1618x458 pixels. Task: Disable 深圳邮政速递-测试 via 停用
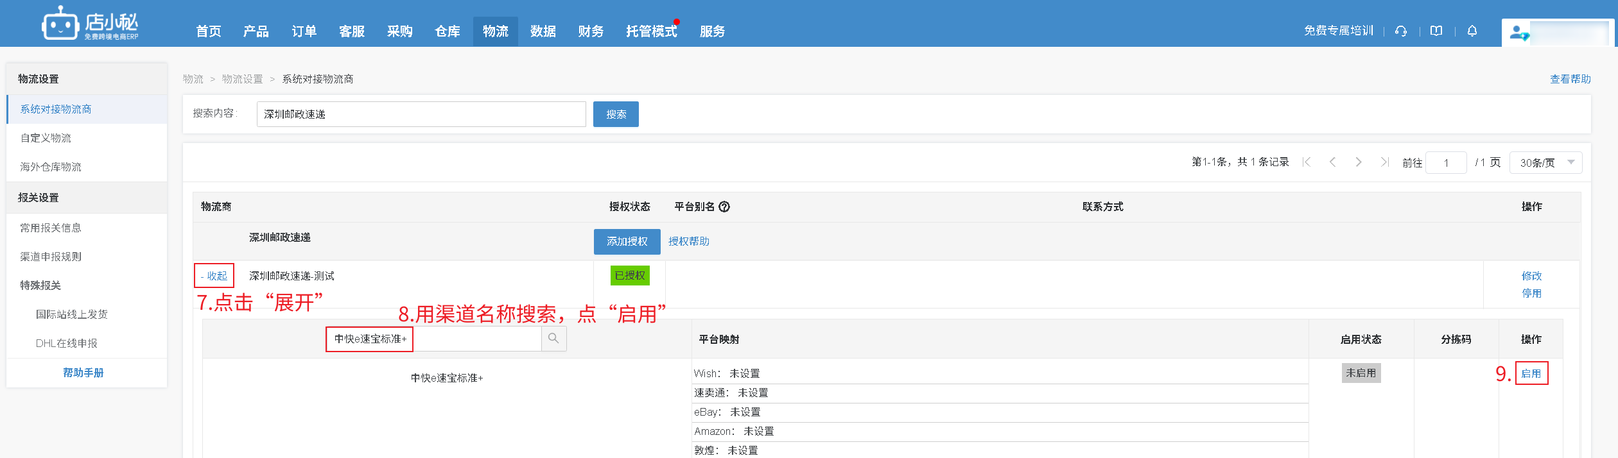coord(1531,293)
